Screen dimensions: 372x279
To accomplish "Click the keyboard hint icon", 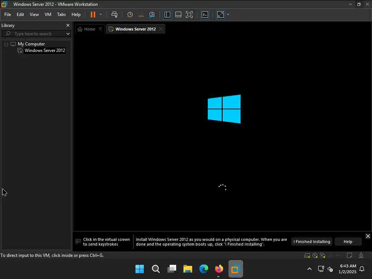I will coord(78,242).
